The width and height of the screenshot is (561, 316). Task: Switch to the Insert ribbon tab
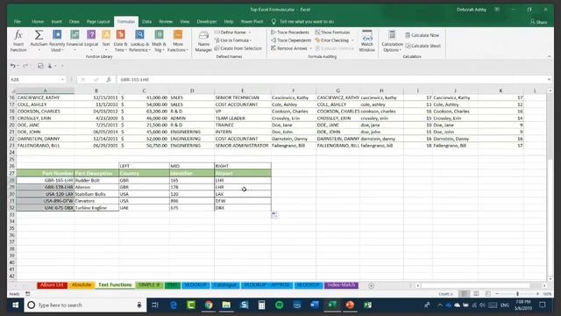pos(56,21)
